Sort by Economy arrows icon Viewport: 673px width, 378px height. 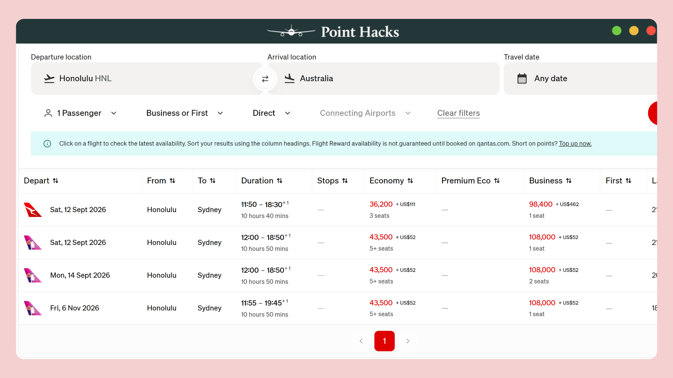point(410,181)
